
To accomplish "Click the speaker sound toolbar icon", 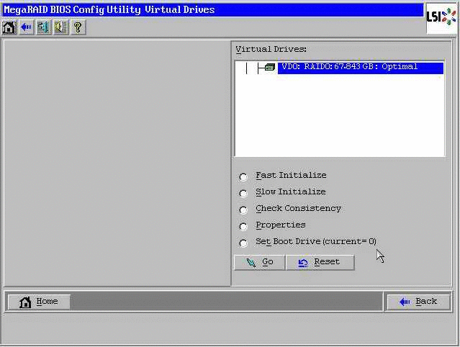I will click(60, 27).
